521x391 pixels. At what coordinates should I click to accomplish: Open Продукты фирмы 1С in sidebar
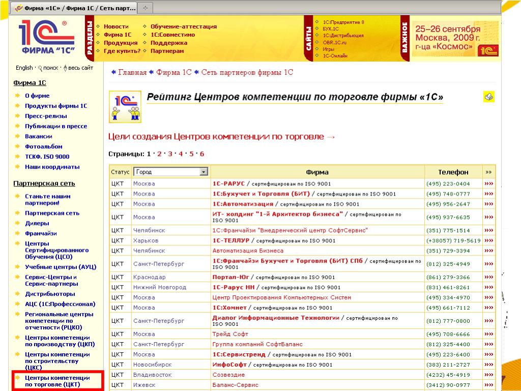[56, 106]
